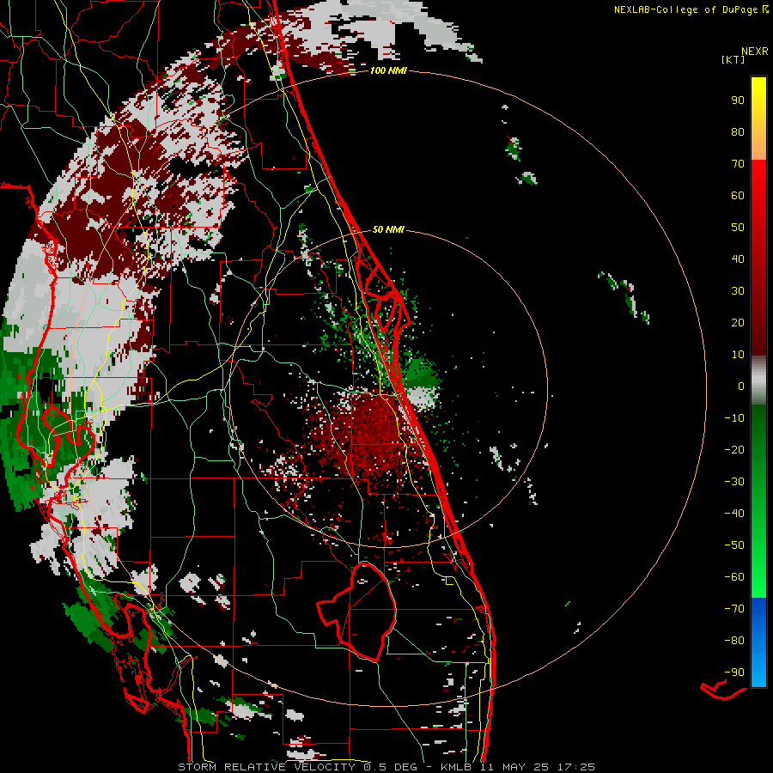
Task: Click the 80 value on velocity scale
Action: pos(738,131)
